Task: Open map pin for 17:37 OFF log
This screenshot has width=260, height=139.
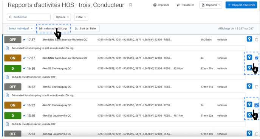Action: [249, 39]
